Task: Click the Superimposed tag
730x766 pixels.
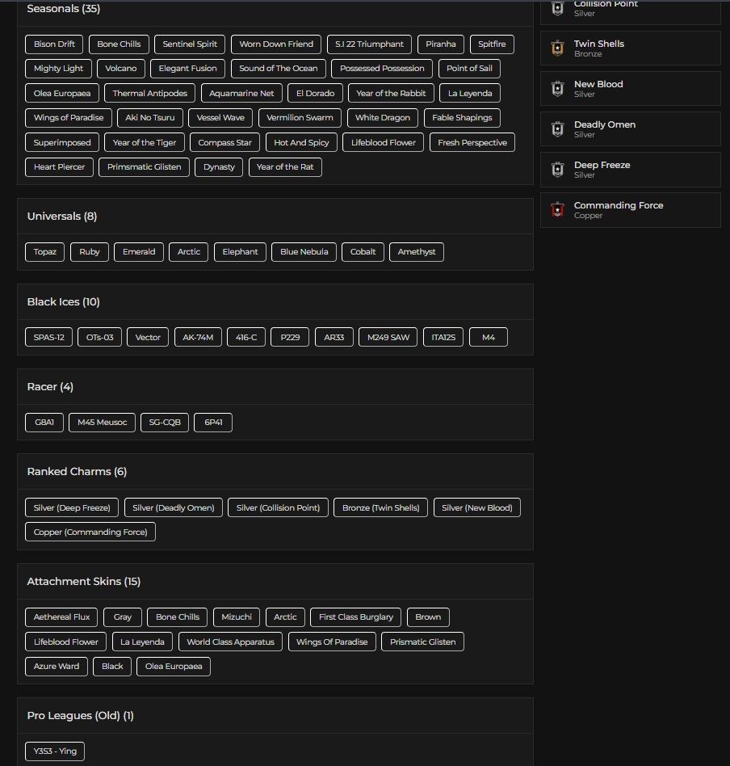Action: pyautogui.click(x=62, y=143)
